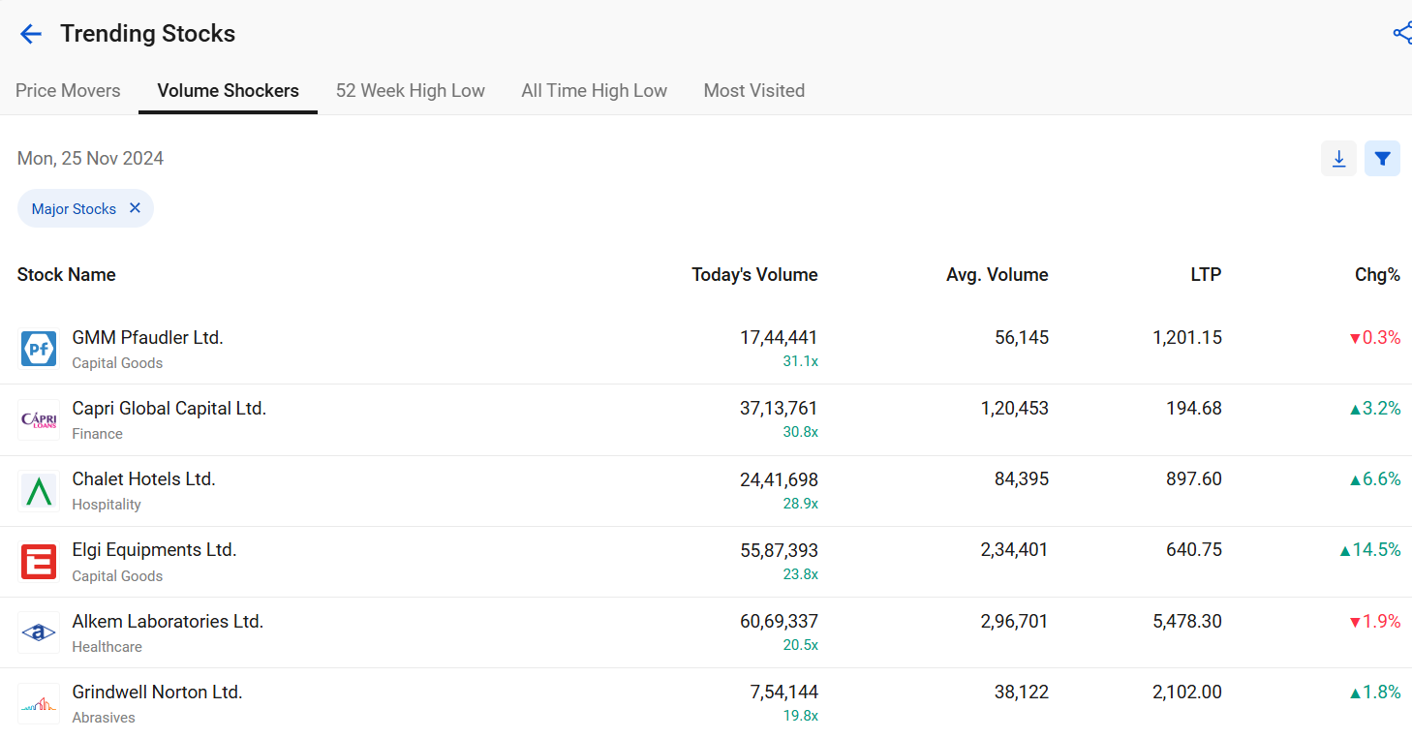Click the Capri Global Capital logo
1412x739 pixels.
coord(39,419)
